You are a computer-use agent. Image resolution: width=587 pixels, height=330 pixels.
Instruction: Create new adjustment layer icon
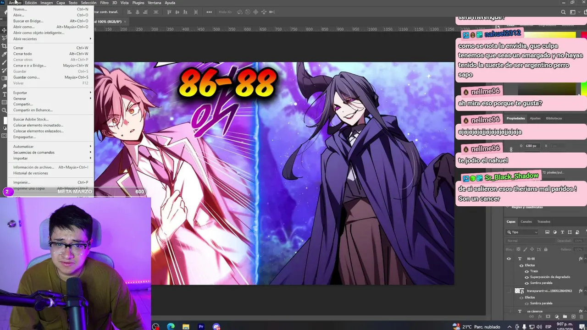(x=556, y=316)
